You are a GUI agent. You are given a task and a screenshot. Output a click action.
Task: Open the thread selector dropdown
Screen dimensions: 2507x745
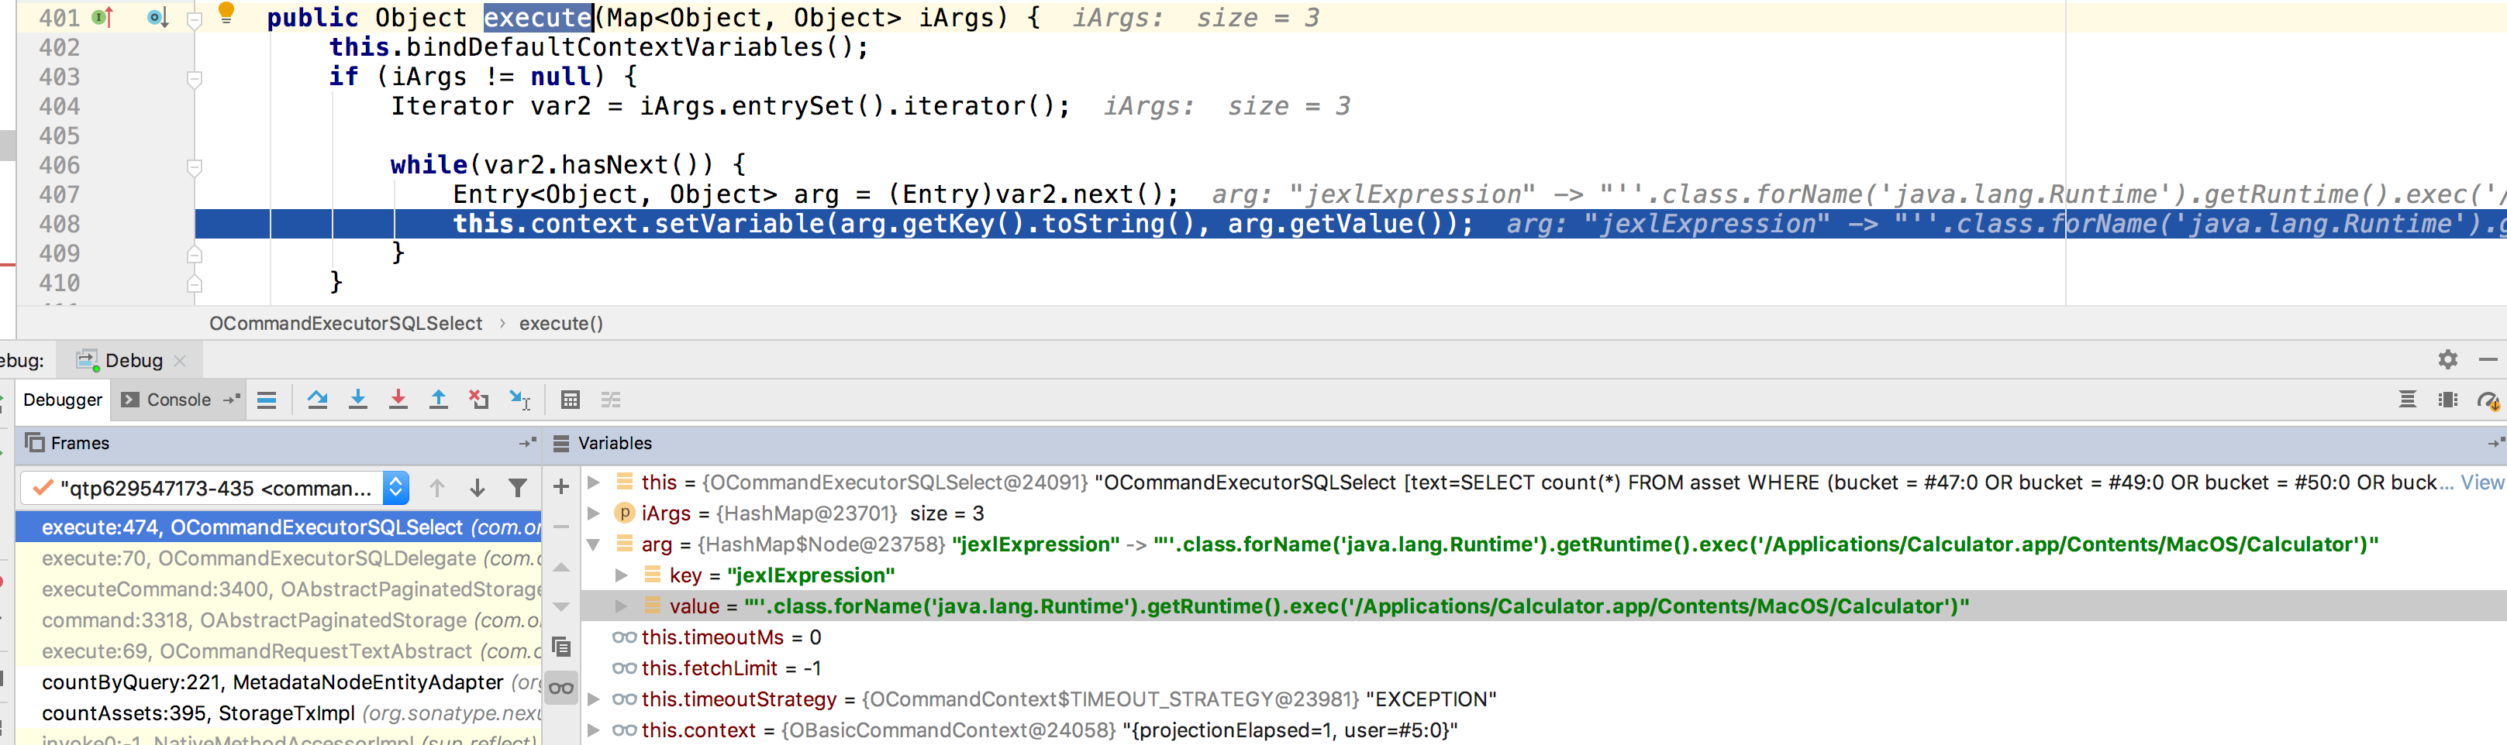tap(396, 488)
